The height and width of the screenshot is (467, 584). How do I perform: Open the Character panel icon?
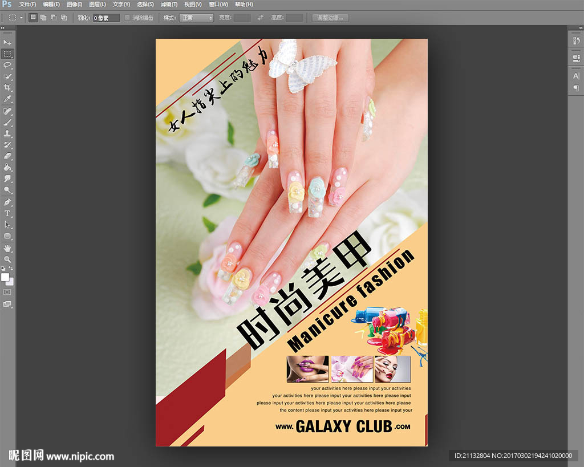coord(575,76)
